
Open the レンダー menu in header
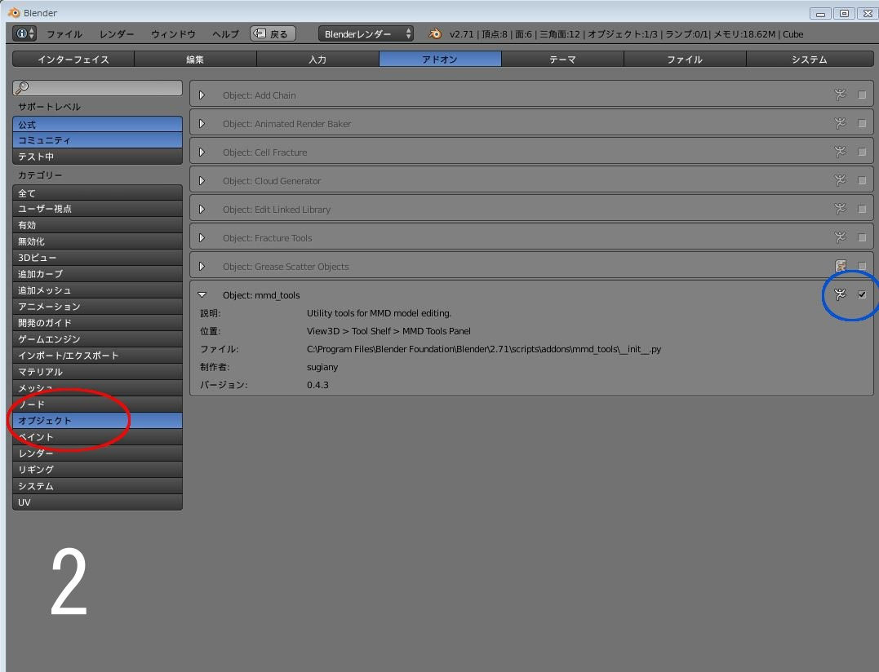coord(117,34)
